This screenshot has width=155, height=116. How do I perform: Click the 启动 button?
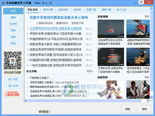pyautogui.click(x=144, y=109)
